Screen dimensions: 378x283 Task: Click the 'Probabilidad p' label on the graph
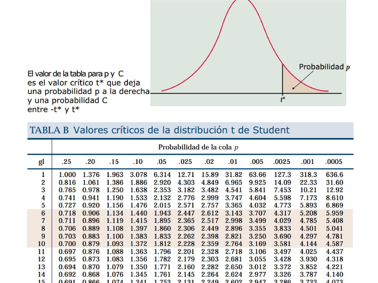324,67
